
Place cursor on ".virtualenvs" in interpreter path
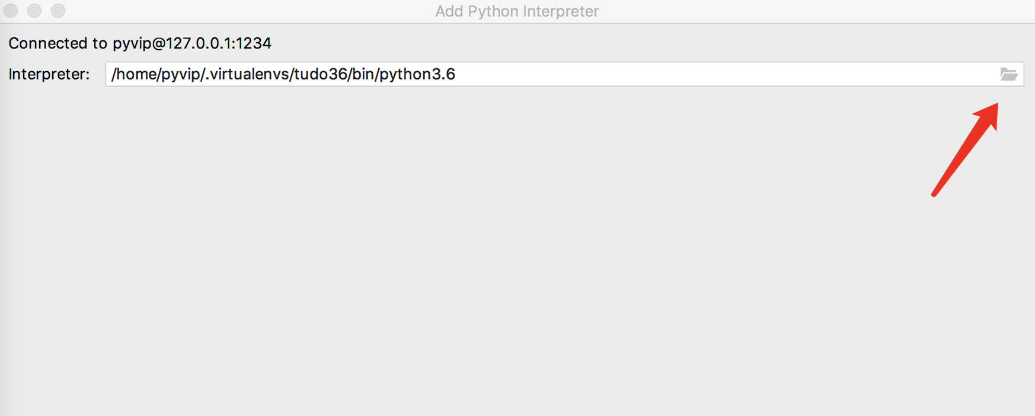[x=247, y=74]
